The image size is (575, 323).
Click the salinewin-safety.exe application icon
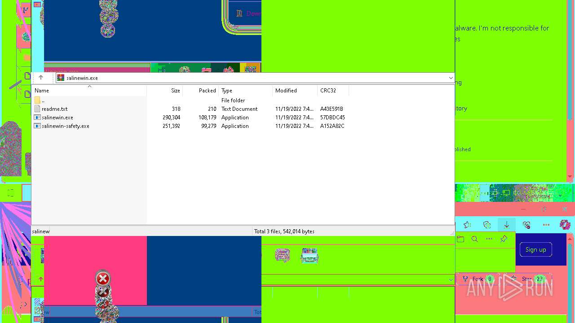tap(37, 126)
